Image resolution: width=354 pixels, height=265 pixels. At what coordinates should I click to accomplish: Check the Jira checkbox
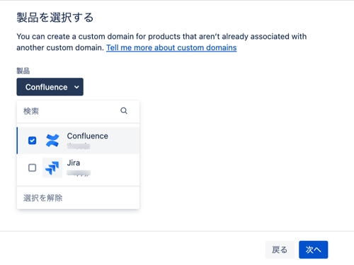click(32, 167)
